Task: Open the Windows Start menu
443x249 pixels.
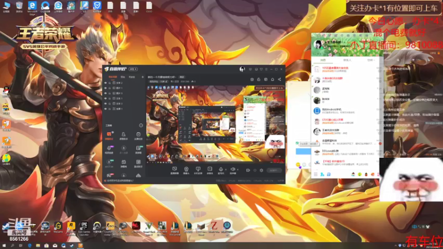Action: click(4, 246)
